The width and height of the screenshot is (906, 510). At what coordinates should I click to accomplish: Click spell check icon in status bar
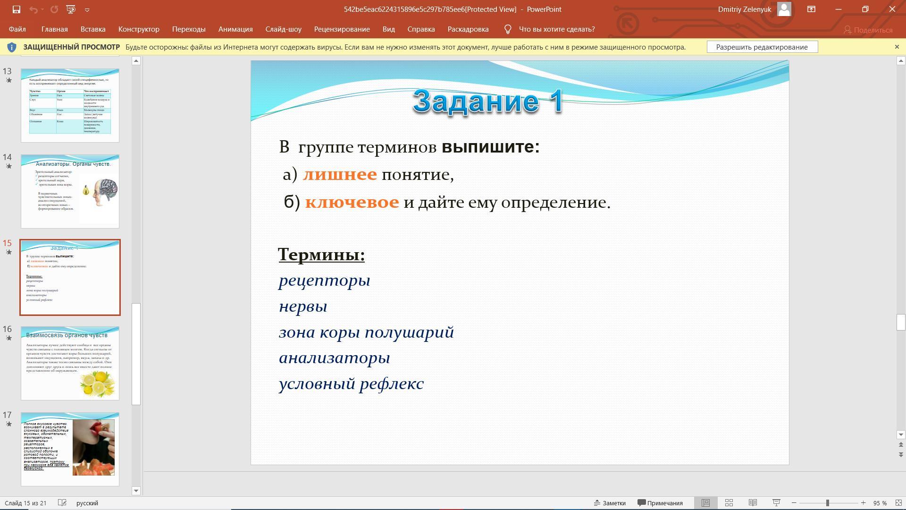[x=62, y=503]
